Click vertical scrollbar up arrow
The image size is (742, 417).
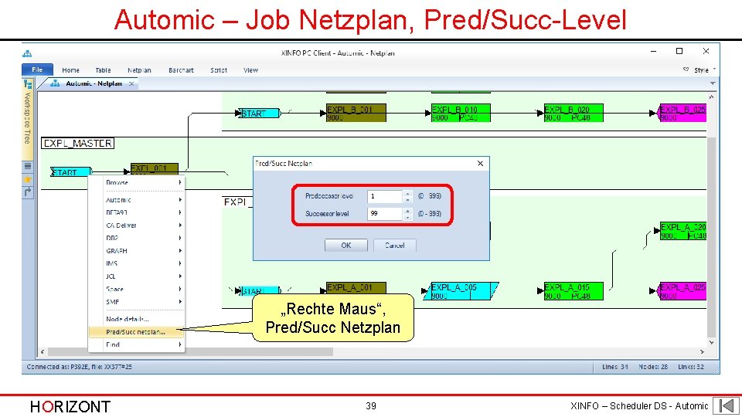coord(712,97)
